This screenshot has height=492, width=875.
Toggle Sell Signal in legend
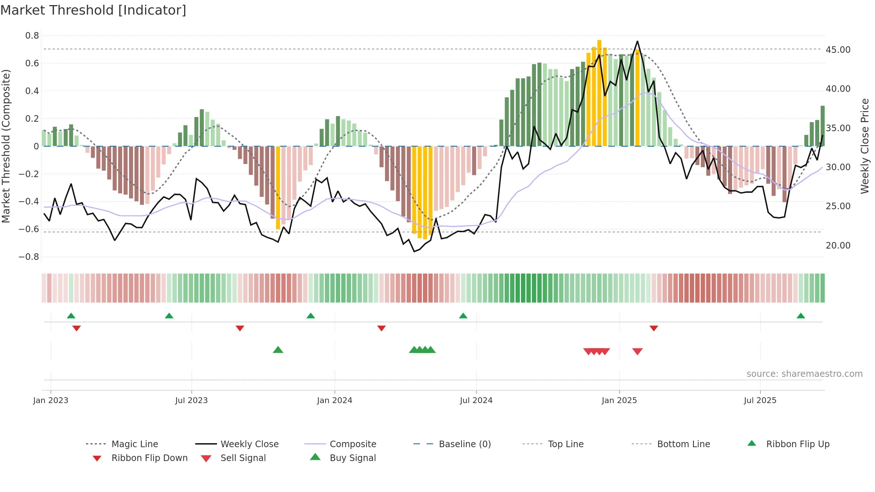(233, 458)
